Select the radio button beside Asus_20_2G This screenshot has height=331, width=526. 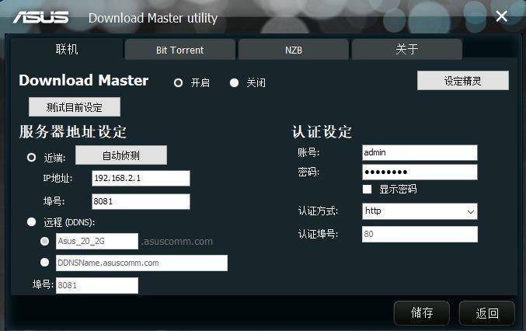pos(44,241)
